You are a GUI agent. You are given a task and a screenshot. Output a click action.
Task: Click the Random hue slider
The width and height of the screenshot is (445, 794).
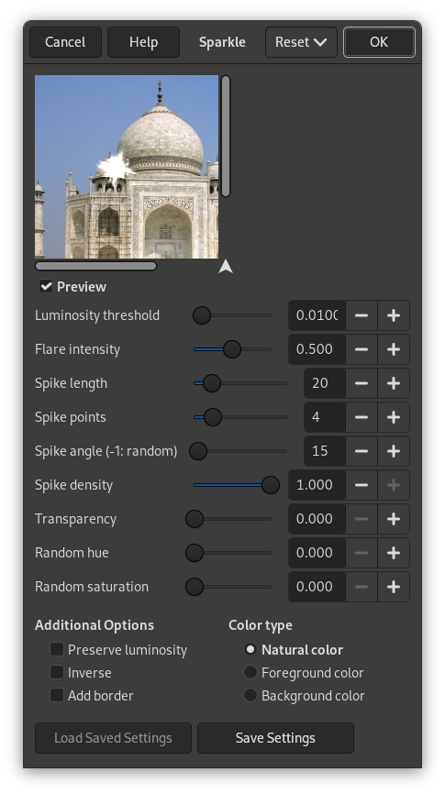(x=228, y=553)
